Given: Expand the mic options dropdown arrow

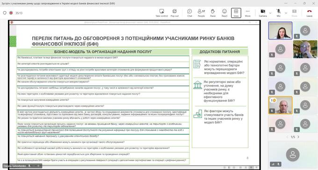Looking at the screenshot, I should [286, 13].
